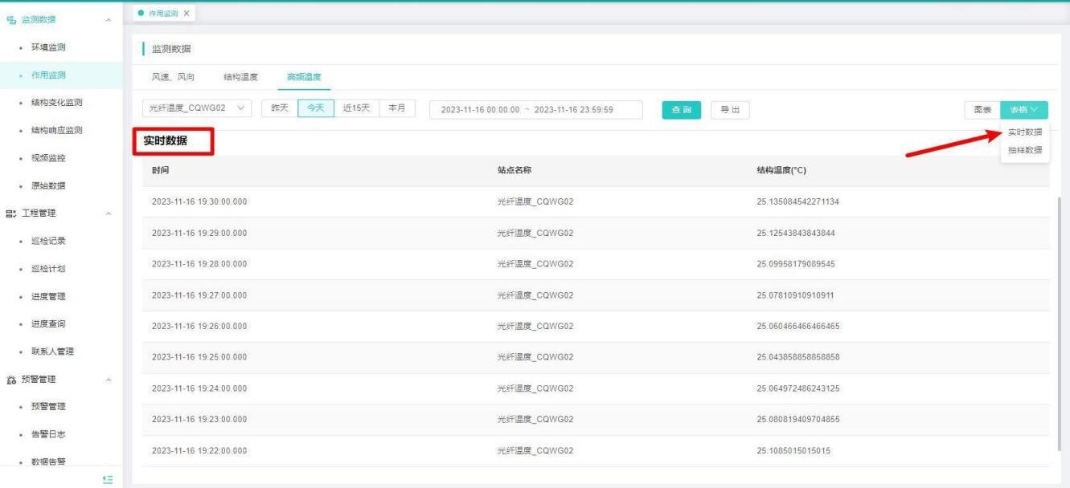1070x488 pixels.
Task: Click the 导出 export button
Action: (730, 110)
